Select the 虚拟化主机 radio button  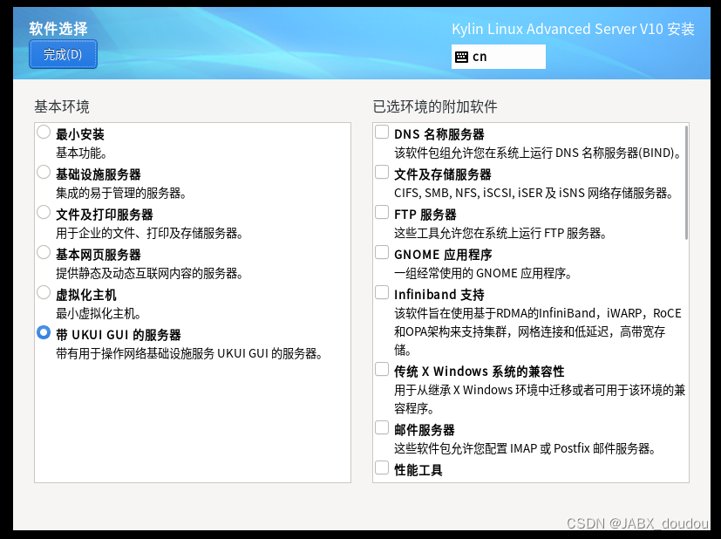pos(44,292)
